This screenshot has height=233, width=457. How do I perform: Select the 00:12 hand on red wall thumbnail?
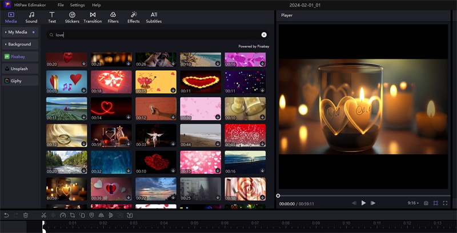pyautogui.click(x=156, y=109)
